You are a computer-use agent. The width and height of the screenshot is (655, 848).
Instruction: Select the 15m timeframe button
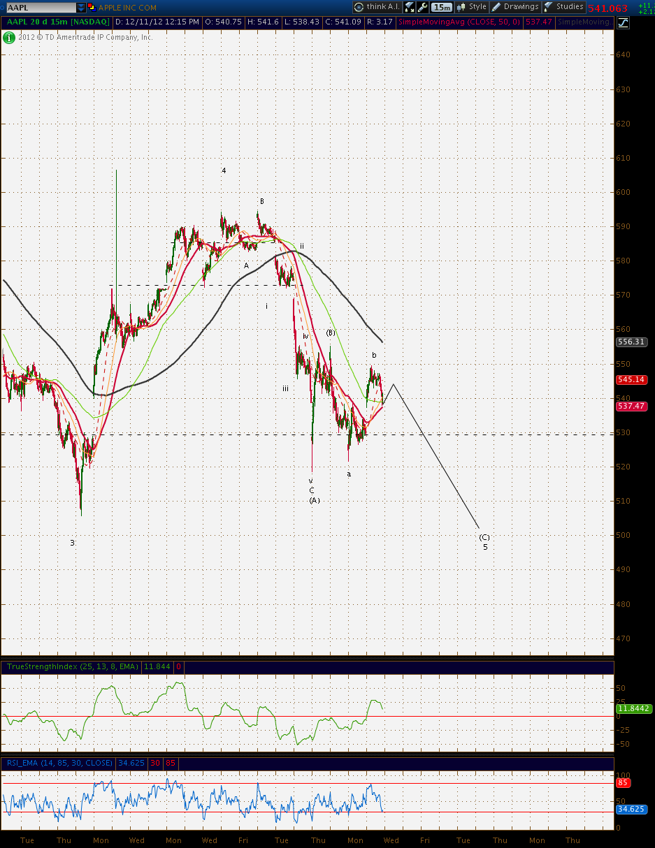tap(441, 7)
